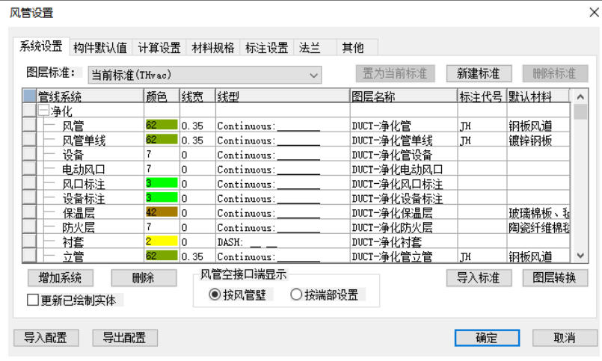Select the 衬套 tree row

click(73, 242)
